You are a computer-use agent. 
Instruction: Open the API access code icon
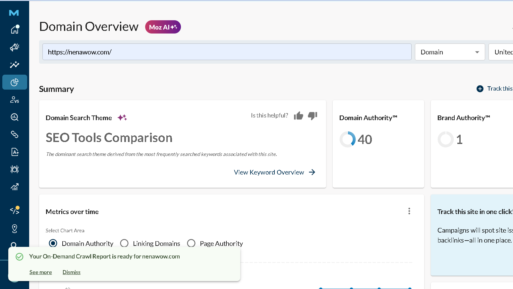pos(15,210)
